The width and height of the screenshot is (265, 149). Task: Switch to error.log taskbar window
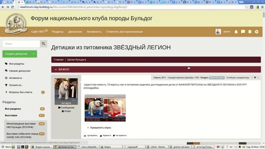pyautogui.click(x=203, y=147)
